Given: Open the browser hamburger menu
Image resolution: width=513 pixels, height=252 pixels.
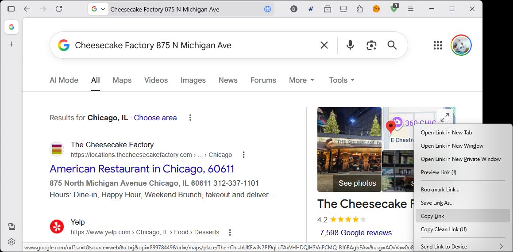Looking at the screenshot, I should pyautogui.click(x=411, y=9).
